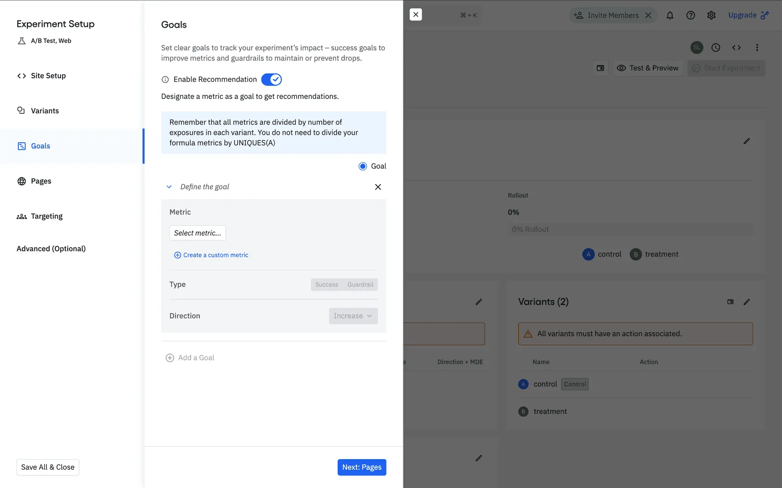
Task: Open the Select metric dropdown
Action: tap(198, 233)
